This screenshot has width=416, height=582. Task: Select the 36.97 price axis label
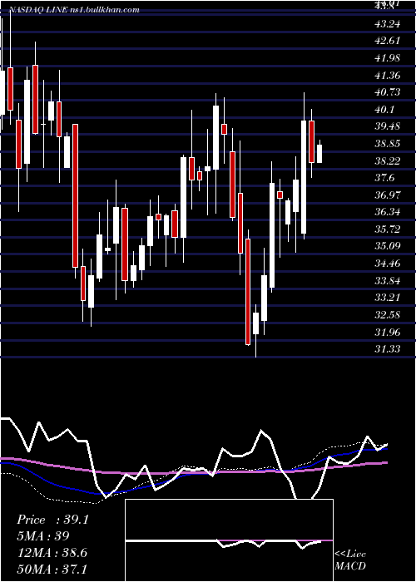point(388,195)
